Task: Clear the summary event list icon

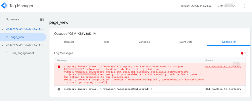Action: tap(42, 20)
